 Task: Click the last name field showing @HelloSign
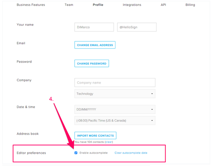click(137, 27)
